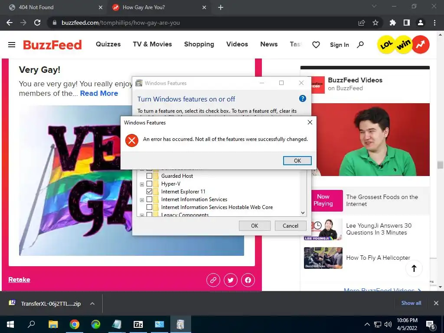Open a new browser tab
444x333 pixels.
tap(221, 7)
